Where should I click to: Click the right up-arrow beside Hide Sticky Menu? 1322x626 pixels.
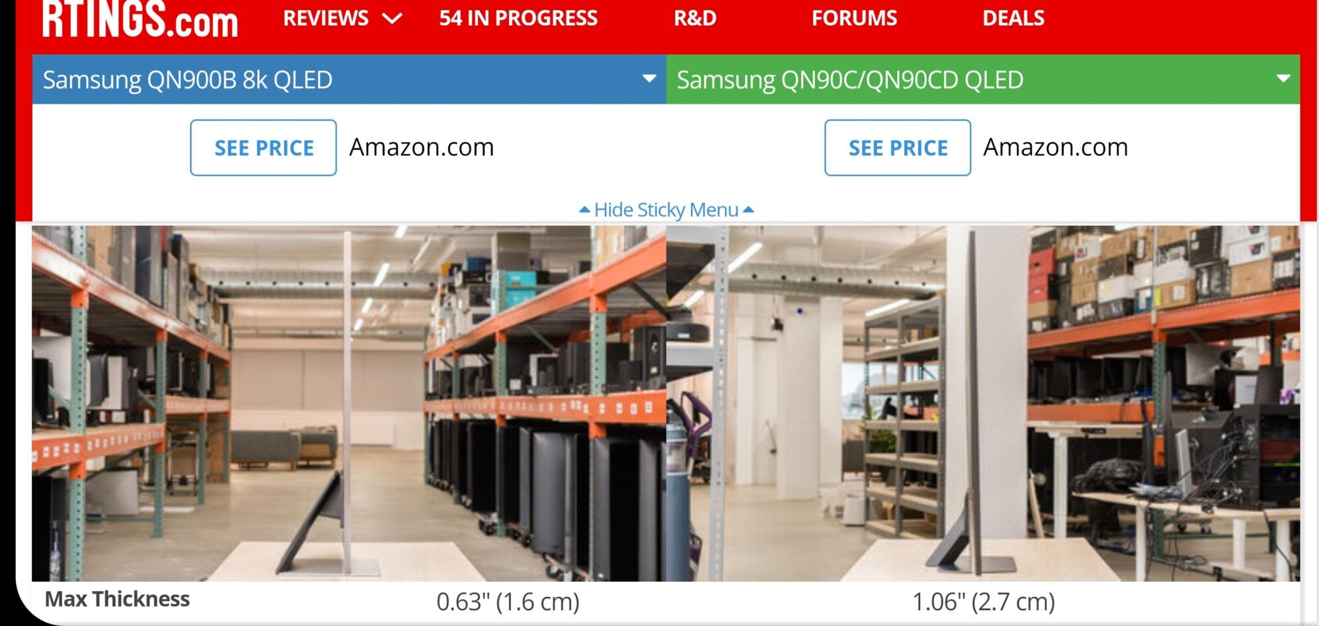click(748, 210)
